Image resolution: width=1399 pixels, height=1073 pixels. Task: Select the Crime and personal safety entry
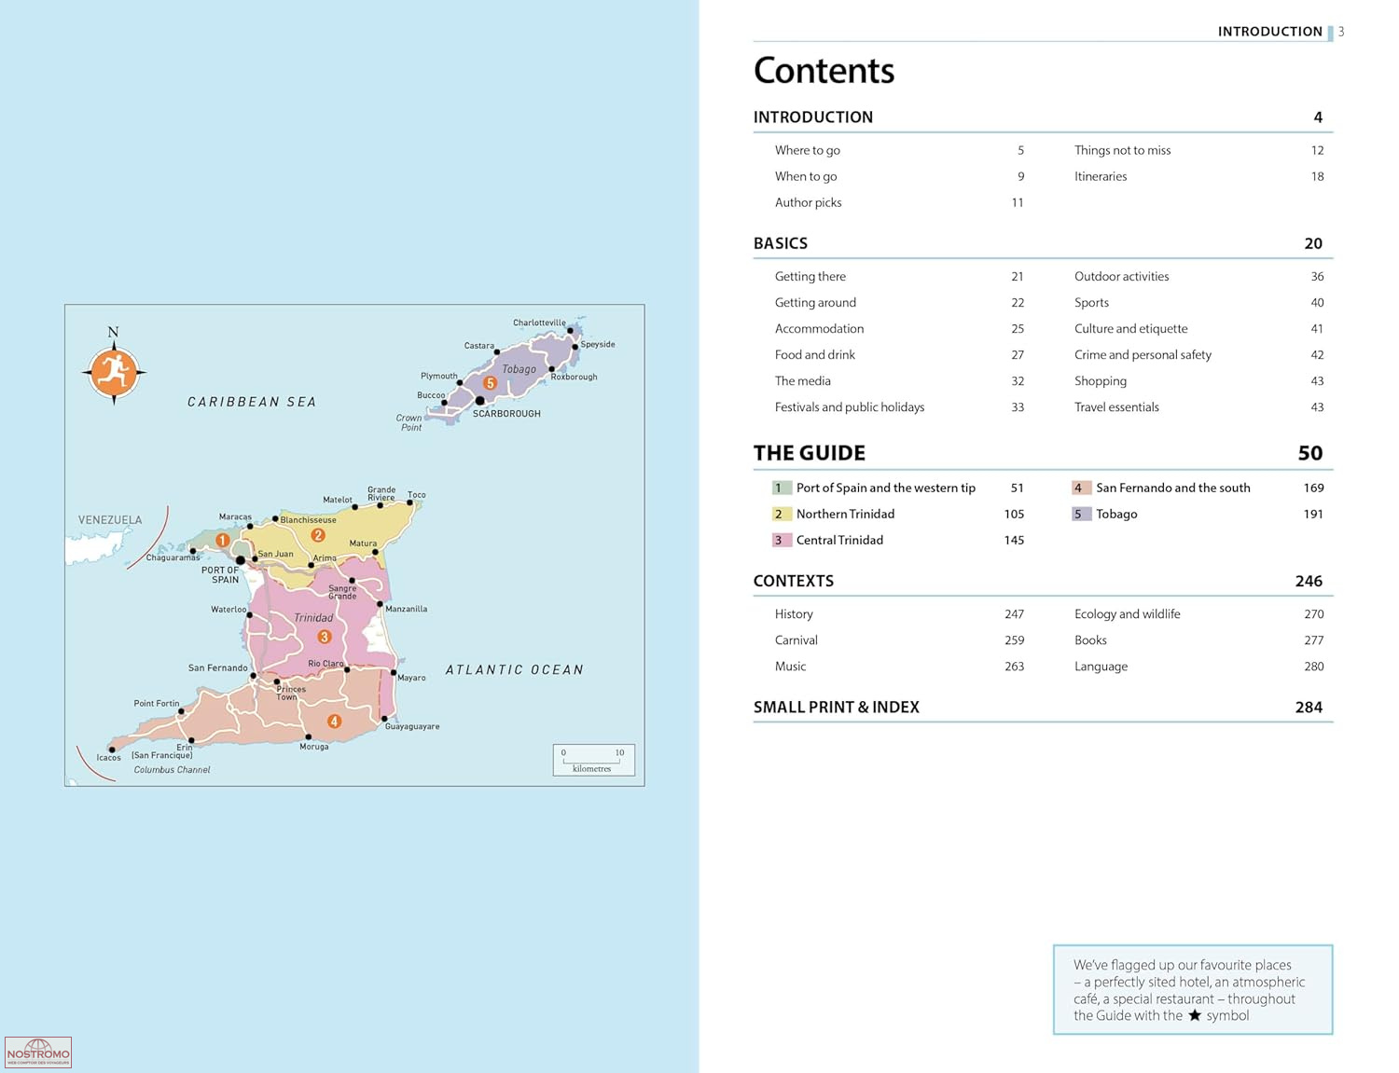1142,354
